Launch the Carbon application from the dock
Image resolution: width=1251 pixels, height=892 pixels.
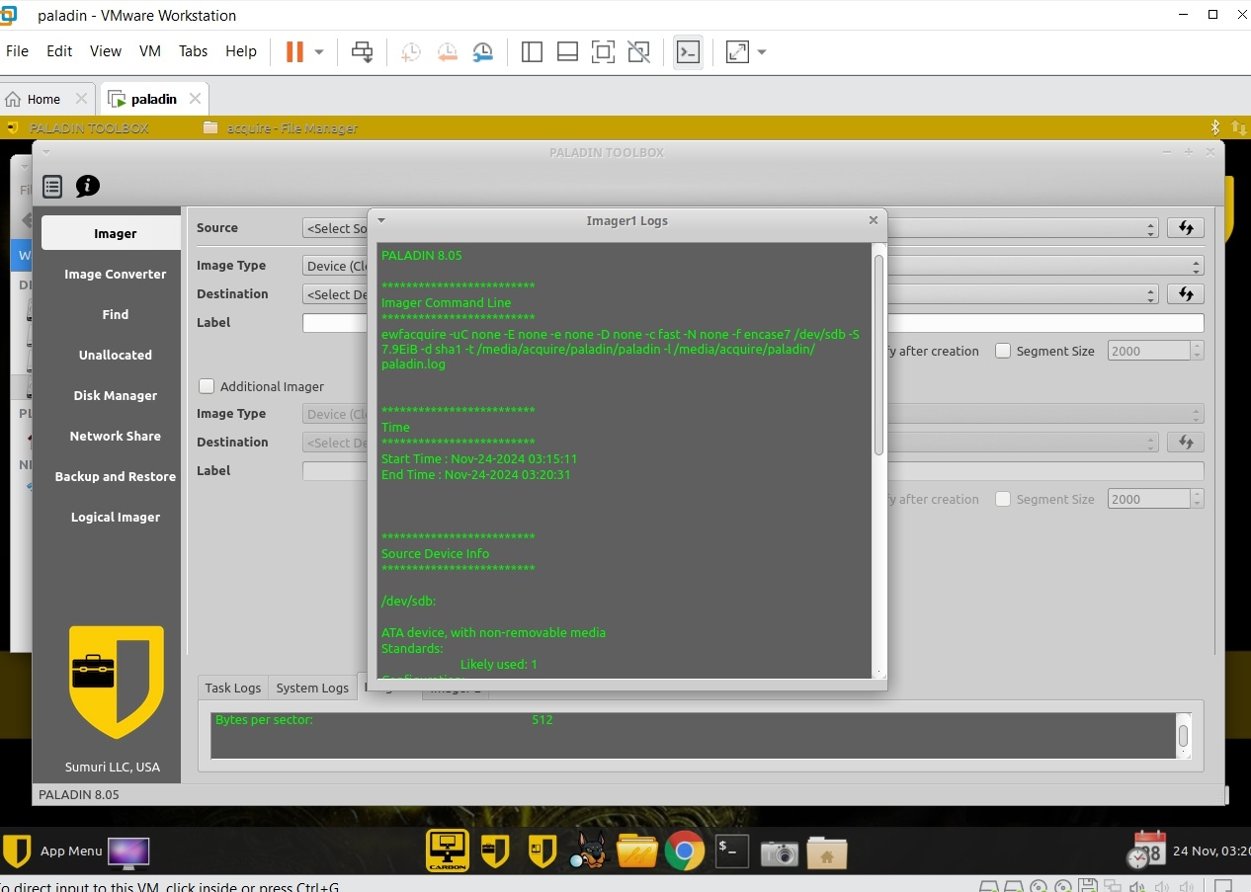pyautogui.click(x=448, y=851)
